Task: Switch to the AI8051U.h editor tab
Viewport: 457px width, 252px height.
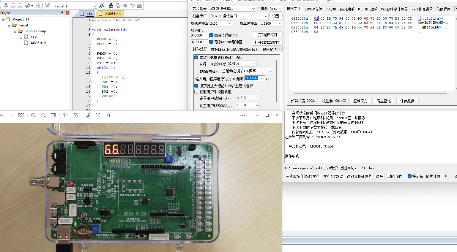Action: tap(111, 14)
